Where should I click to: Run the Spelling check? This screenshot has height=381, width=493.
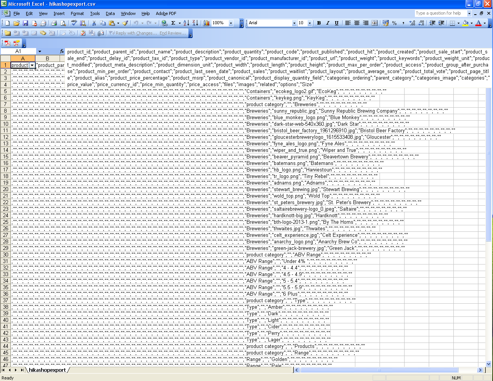tap(74, 23)
